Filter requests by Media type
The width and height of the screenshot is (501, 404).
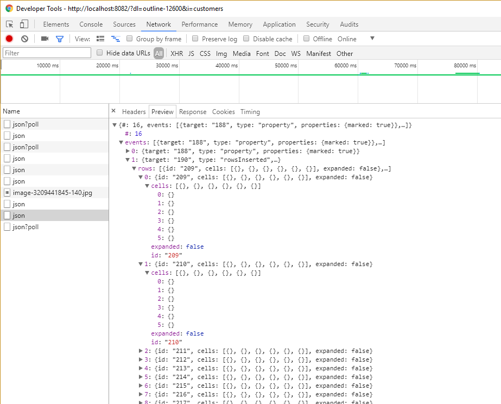(242, 53)
